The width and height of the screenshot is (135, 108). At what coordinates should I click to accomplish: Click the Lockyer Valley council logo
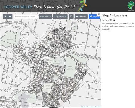(131, 5)
